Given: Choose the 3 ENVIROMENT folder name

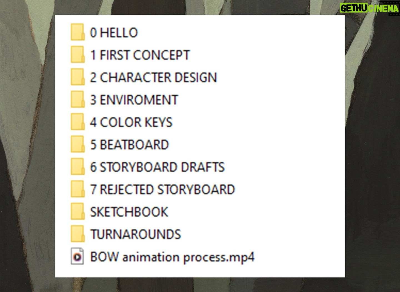Looking at the screenshot, I should point(134,100).
